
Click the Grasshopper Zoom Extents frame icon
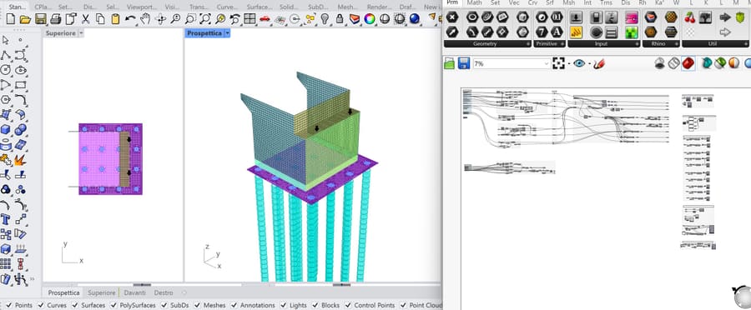tap(558, 63)
